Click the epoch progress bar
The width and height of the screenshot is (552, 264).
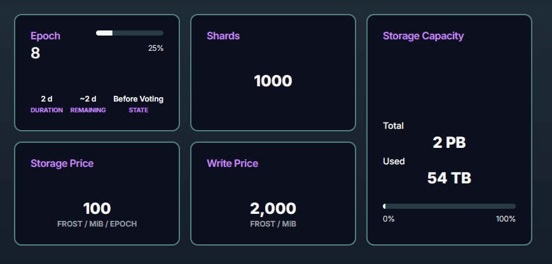point(130,33)
